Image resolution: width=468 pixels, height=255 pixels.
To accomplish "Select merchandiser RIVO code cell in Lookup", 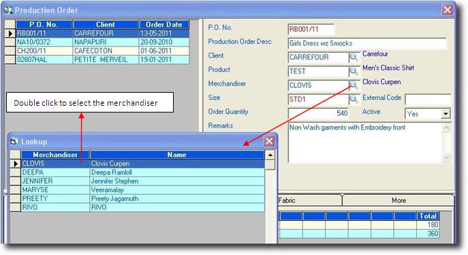I will 55,207.
